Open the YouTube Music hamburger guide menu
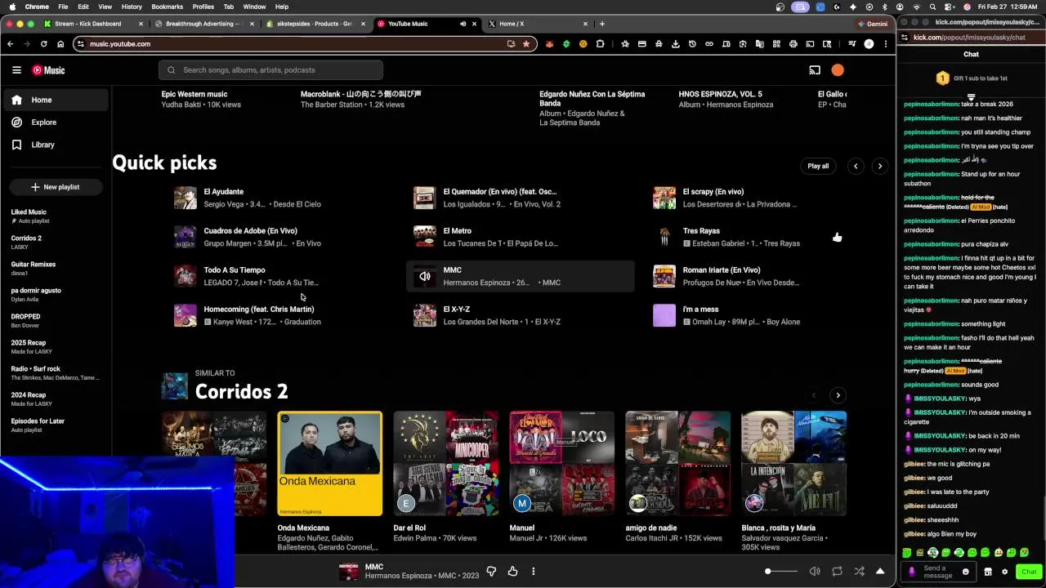The width and height of the screenshot is (1046, 588). (16, 70)
